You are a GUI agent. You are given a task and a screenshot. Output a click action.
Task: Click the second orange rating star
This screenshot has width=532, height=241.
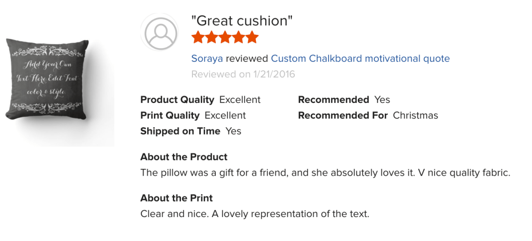coord(212,37)
